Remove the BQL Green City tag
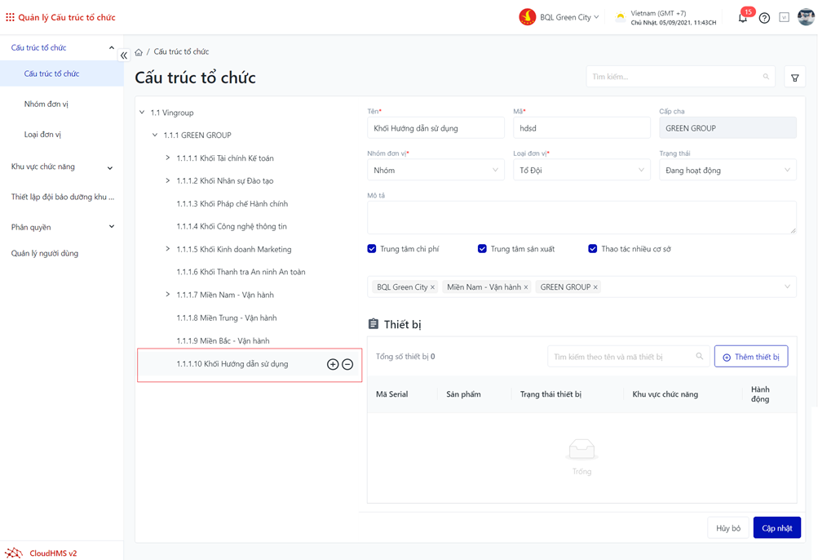 click(432, 287)
